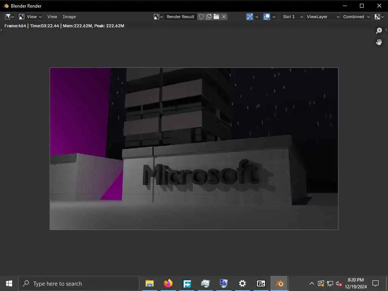Click the new image duplicate icon
Viewport: 388px width, 291px height.
(x=209, y=17)
